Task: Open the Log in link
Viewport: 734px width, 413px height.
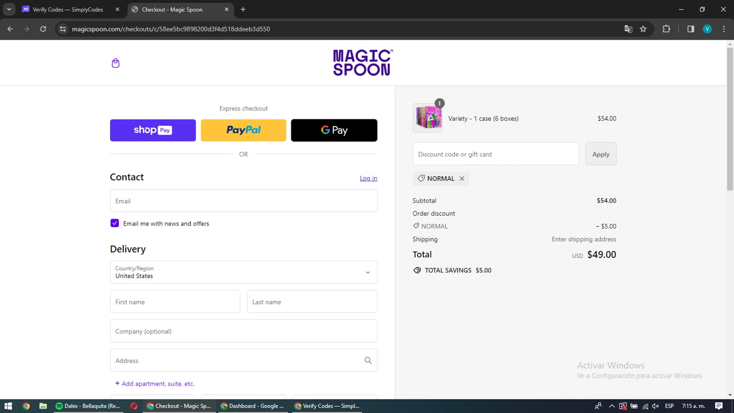Action: point(368,178)
